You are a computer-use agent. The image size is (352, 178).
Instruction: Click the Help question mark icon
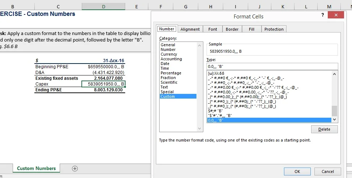tap(322, 14)
